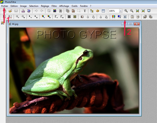Increase contrast (half-circle plus icon)
The height and width of the screenshot is (123, 157).
[x=36, y=17]
